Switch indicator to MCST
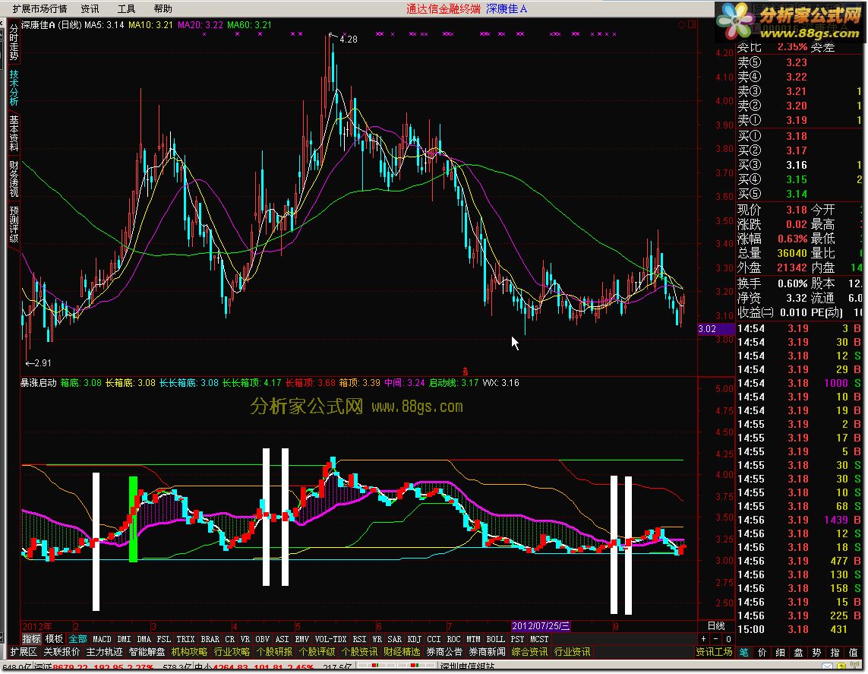The height and width of the screenshot is (674, 868). (539, 639)
